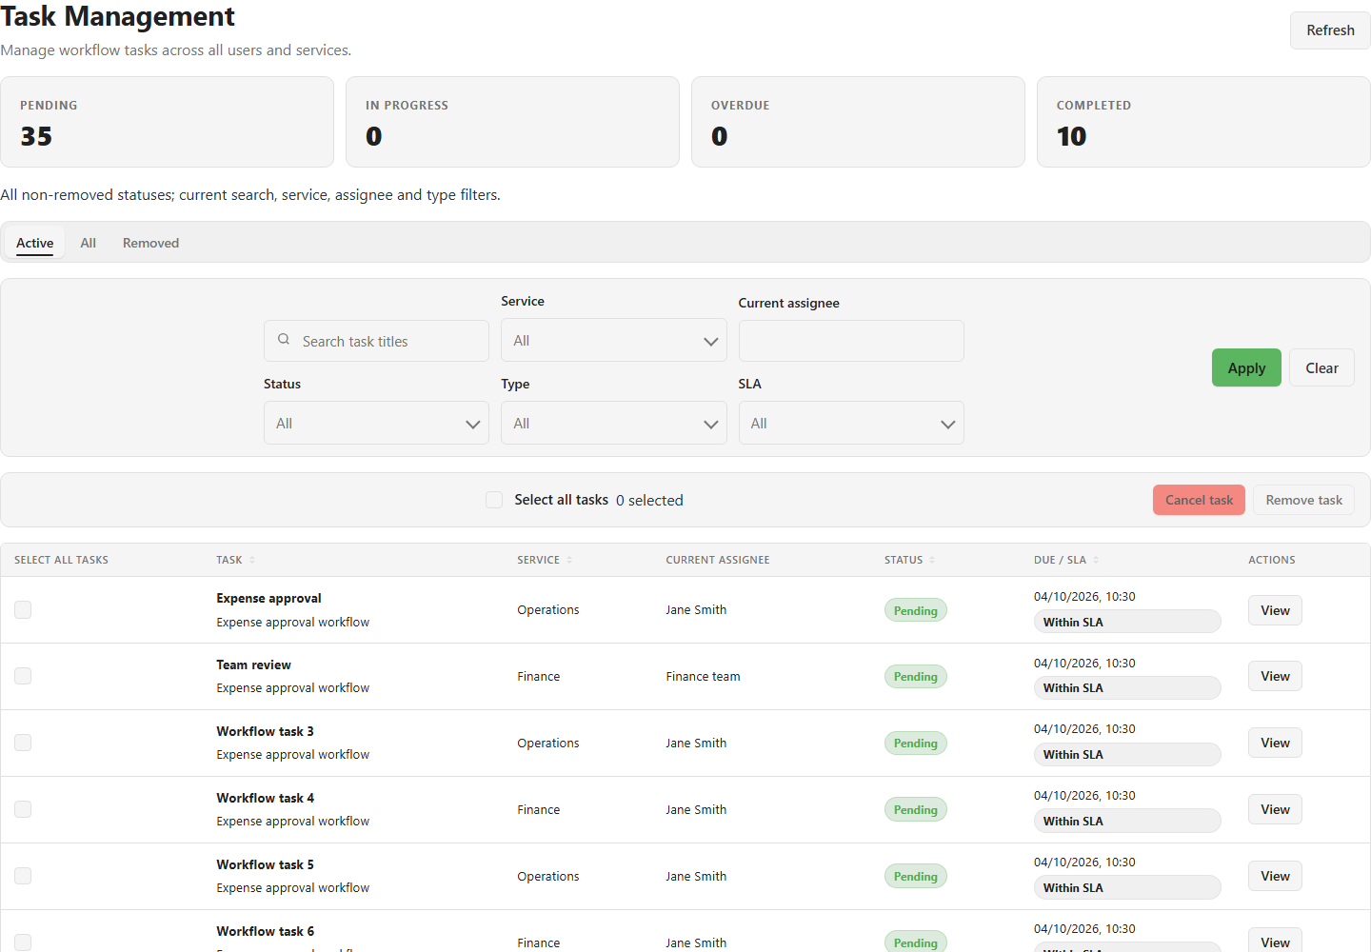Switch to the All tab
This screenshot has height=952, width=1371.
89,243
